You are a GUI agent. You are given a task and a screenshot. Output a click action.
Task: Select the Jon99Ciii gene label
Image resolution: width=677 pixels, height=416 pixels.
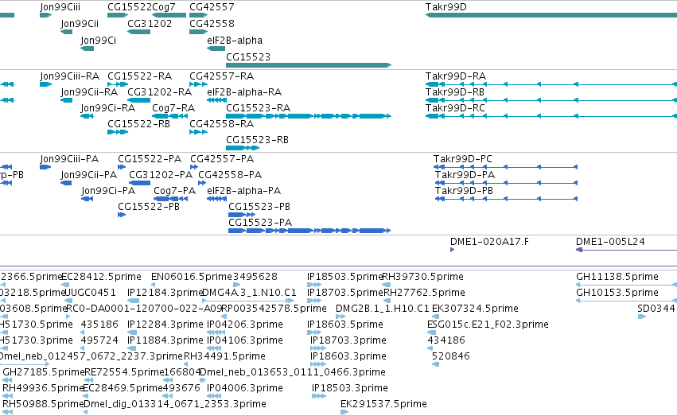[60, 7]
